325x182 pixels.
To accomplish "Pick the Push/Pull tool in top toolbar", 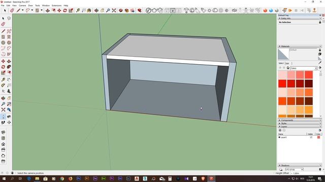I will click(48, 10).
